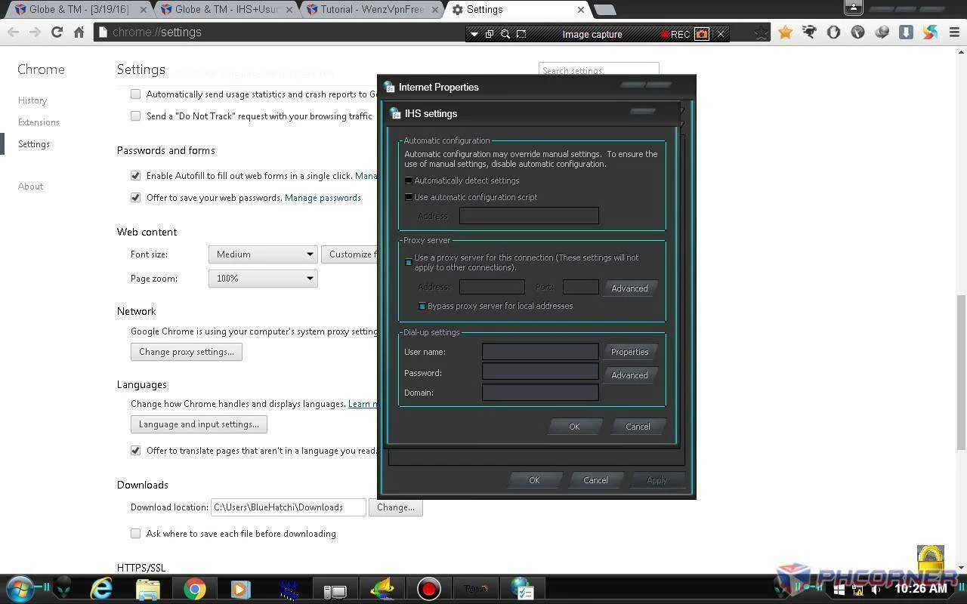Take a screenshot with the camera icon
Image resolution: width=967 pixels, height=604 pixels.
702,34
